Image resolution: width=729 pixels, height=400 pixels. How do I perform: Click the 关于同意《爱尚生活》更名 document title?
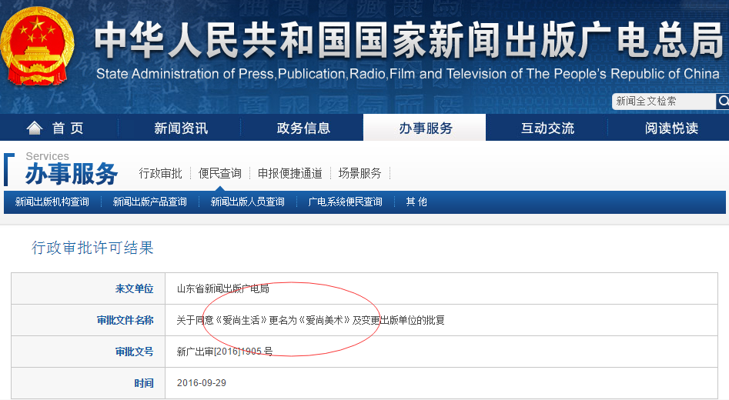[310, 320]
